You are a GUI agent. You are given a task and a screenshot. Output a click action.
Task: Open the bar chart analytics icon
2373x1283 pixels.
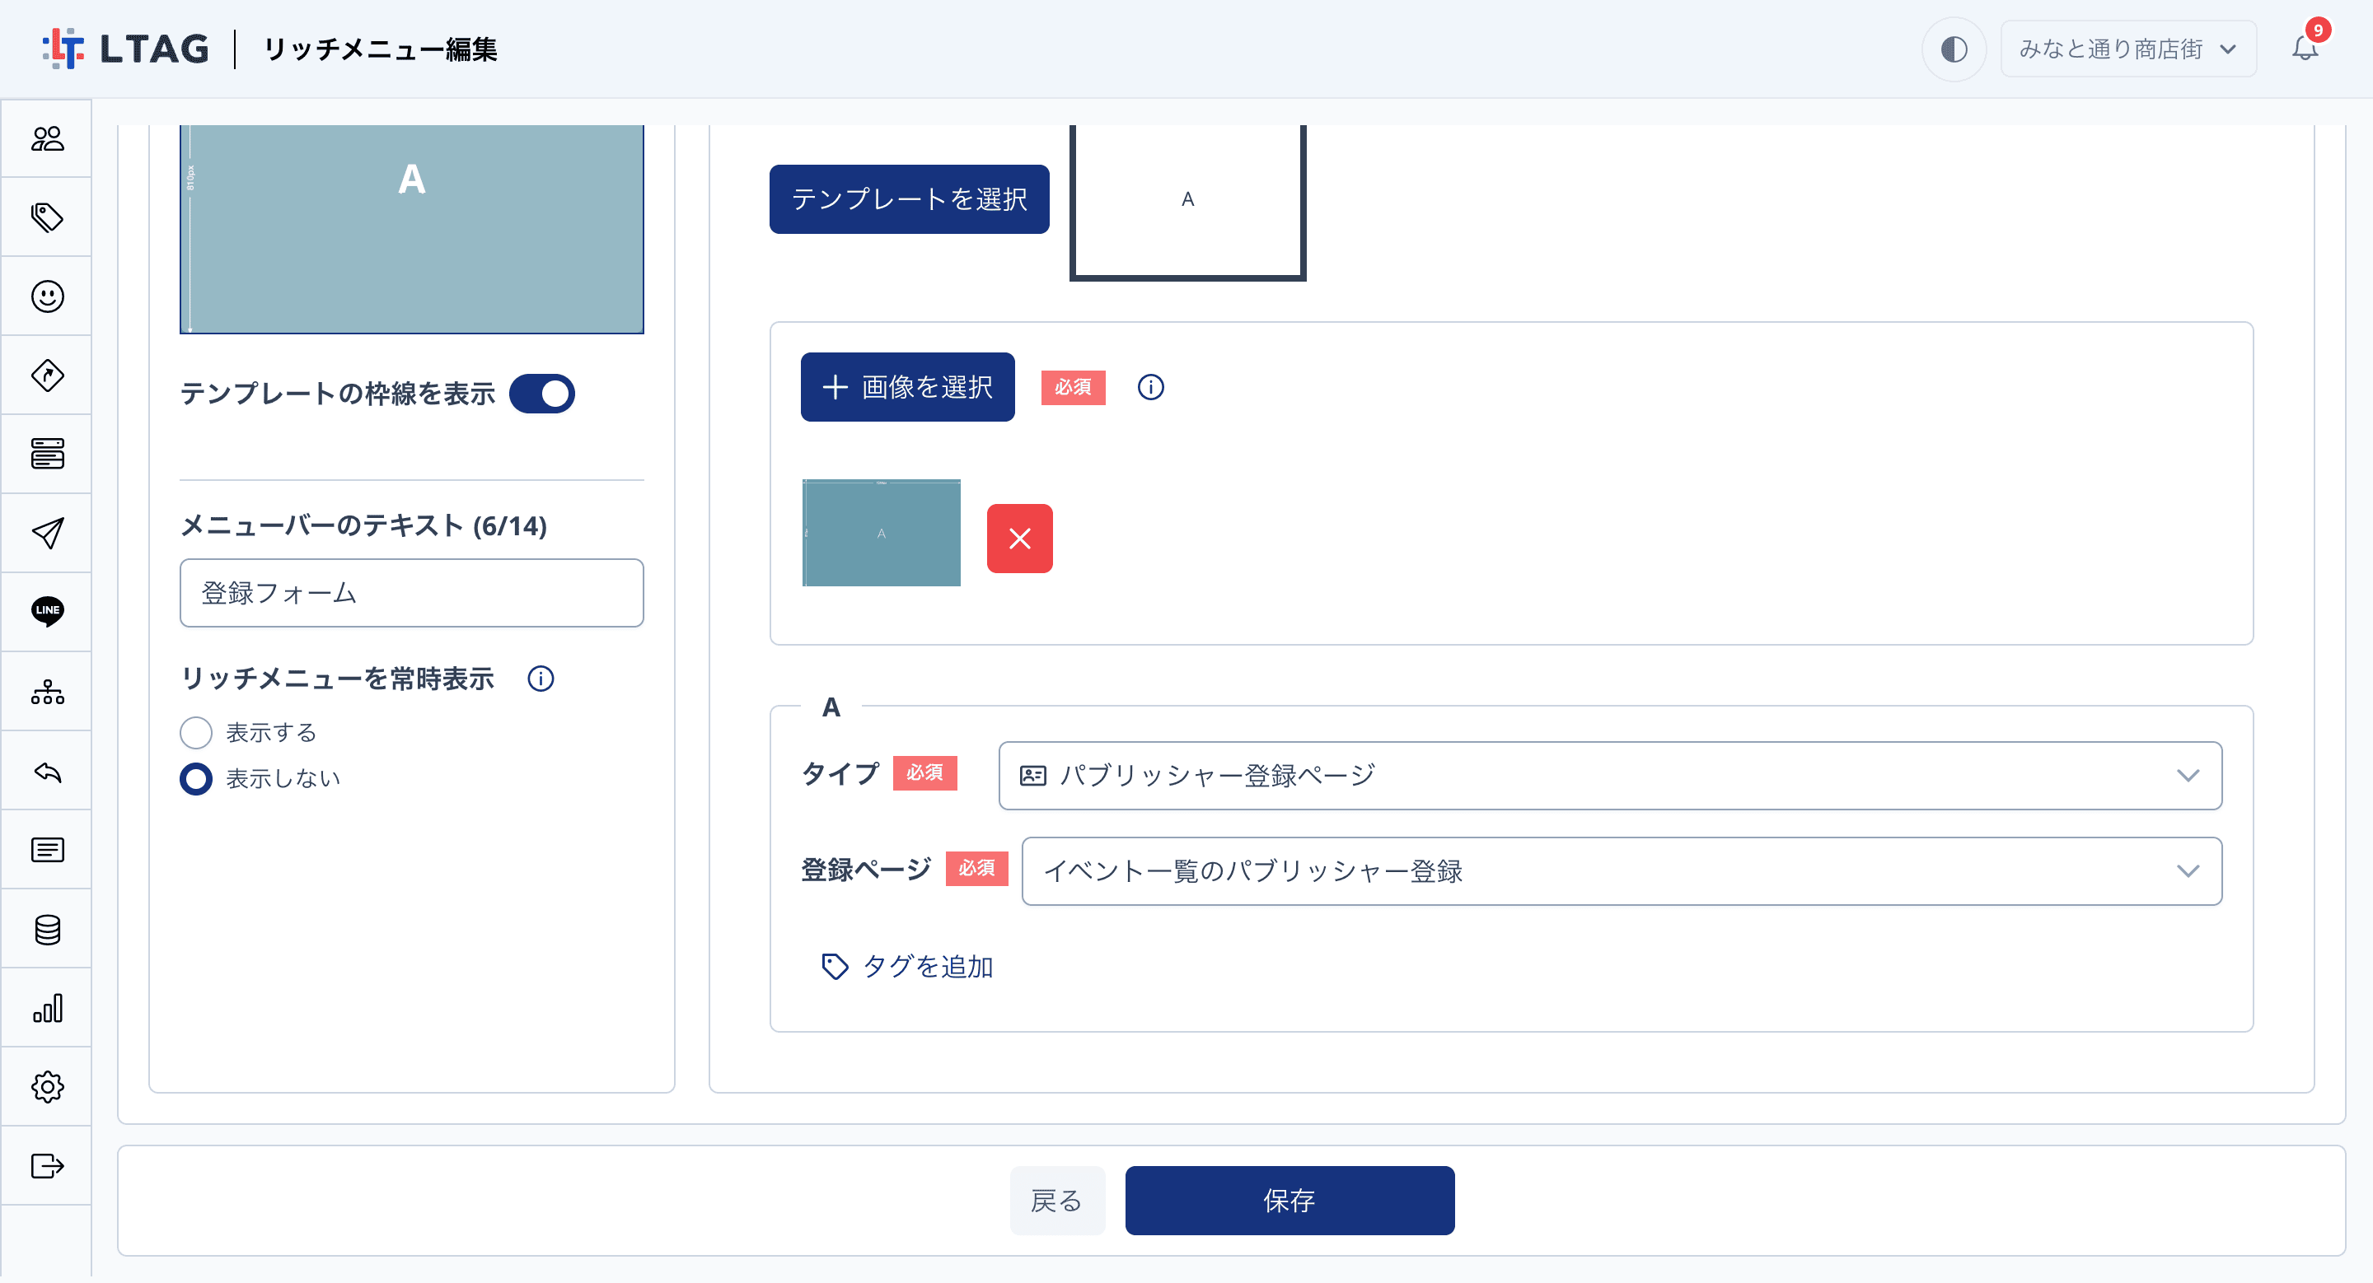[47, 1009]
